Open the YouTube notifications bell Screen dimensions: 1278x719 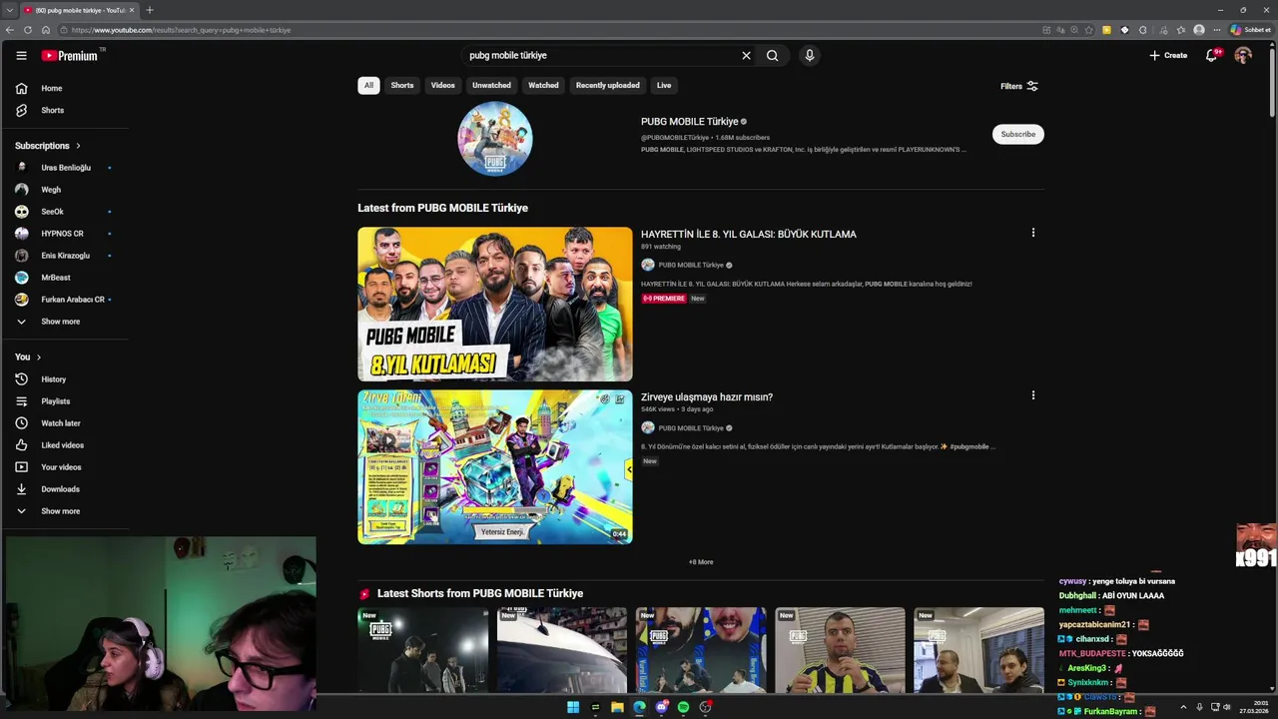1212,56
